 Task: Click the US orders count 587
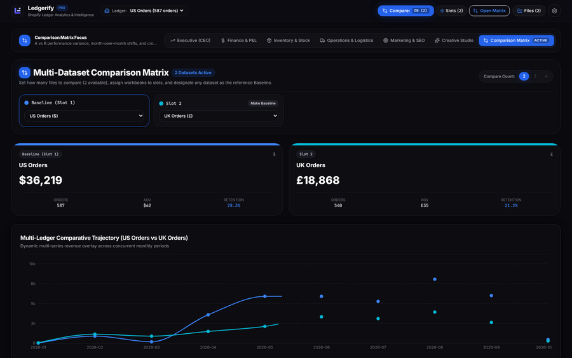pyautogui.click(x=60, y=205)
